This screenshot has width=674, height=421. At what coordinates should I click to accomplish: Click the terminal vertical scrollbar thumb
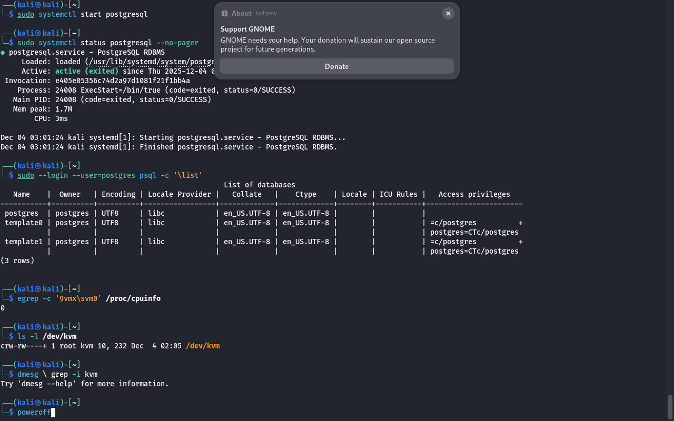pos(670,406)
